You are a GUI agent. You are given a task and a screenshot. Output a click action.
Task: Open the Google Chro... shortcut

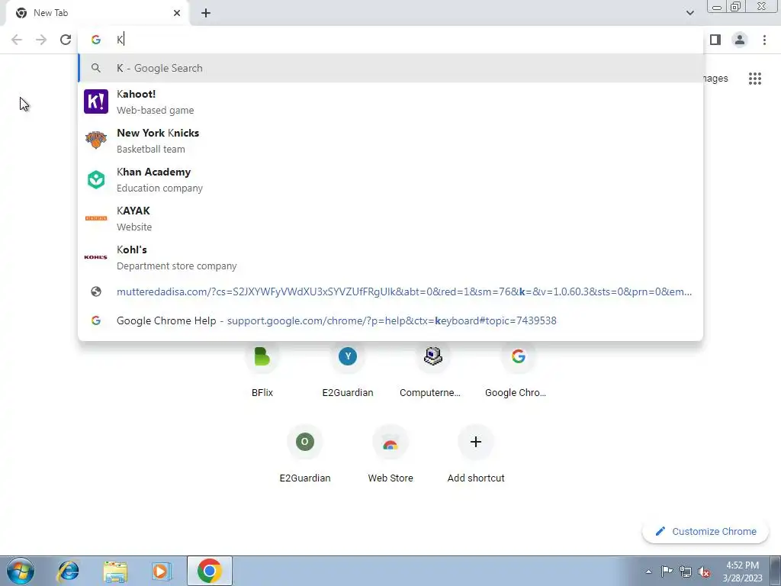pos(516,370)
